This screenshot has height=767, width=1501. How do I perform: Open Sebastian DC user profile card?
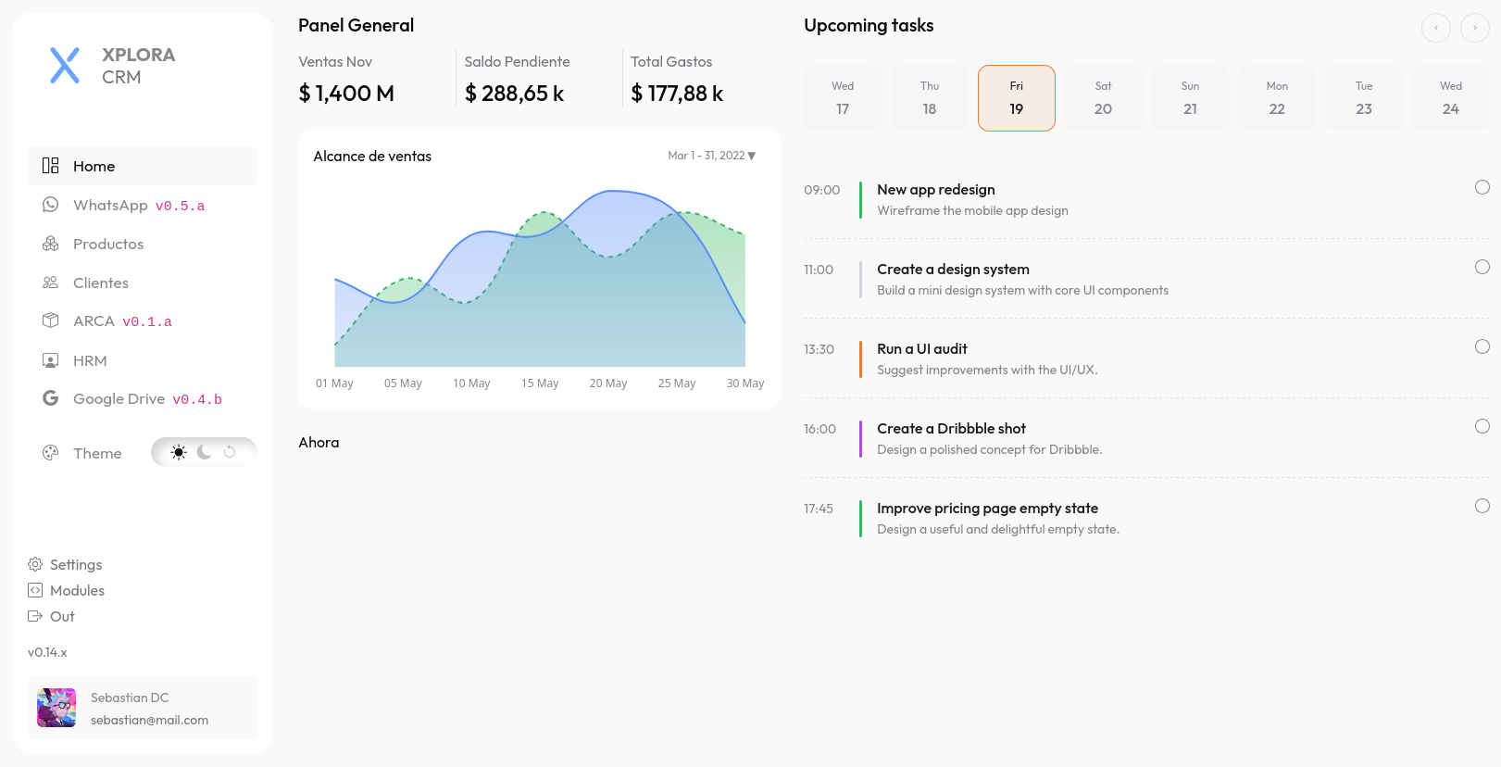pos(143,708)
